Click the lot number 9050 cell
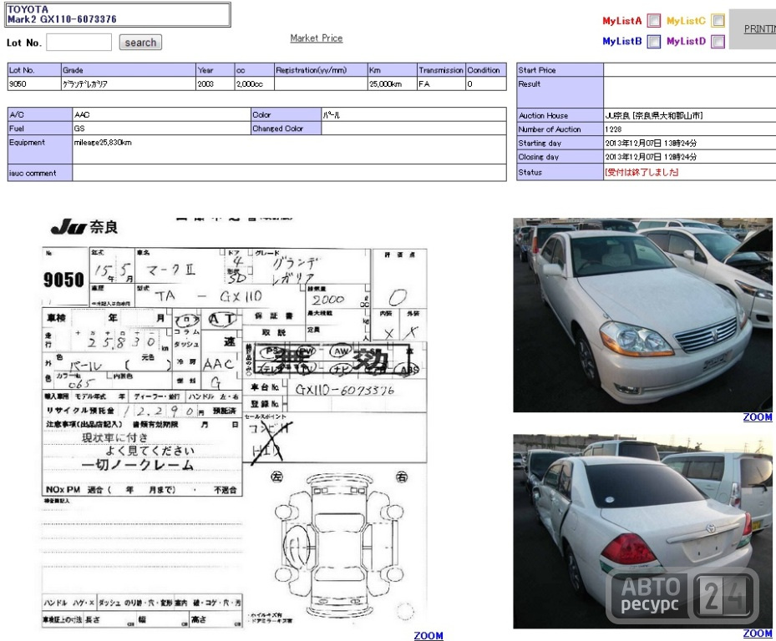This screenshot has height=641, width=776. point(34,83)
